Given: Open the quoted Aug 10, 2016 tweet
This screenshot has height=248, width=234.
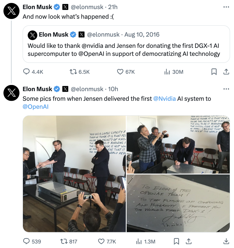Looking at the screenshot, I should (x=126, y=44).
